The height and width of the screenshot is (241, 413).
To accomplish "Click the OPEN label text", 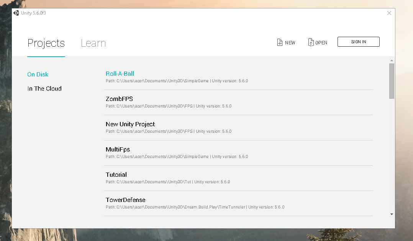I will pyautogui.click(x=321, y=42).
